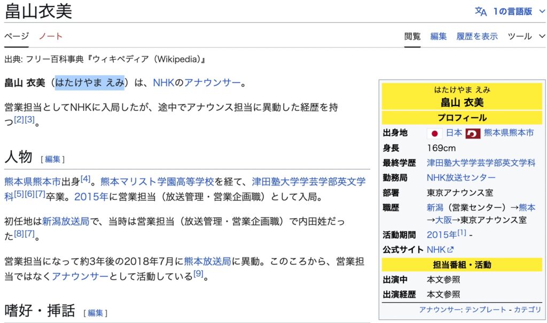This screenshot has width=547, height=323.
Task: Open the ノート talk tab
Action: 51,36
